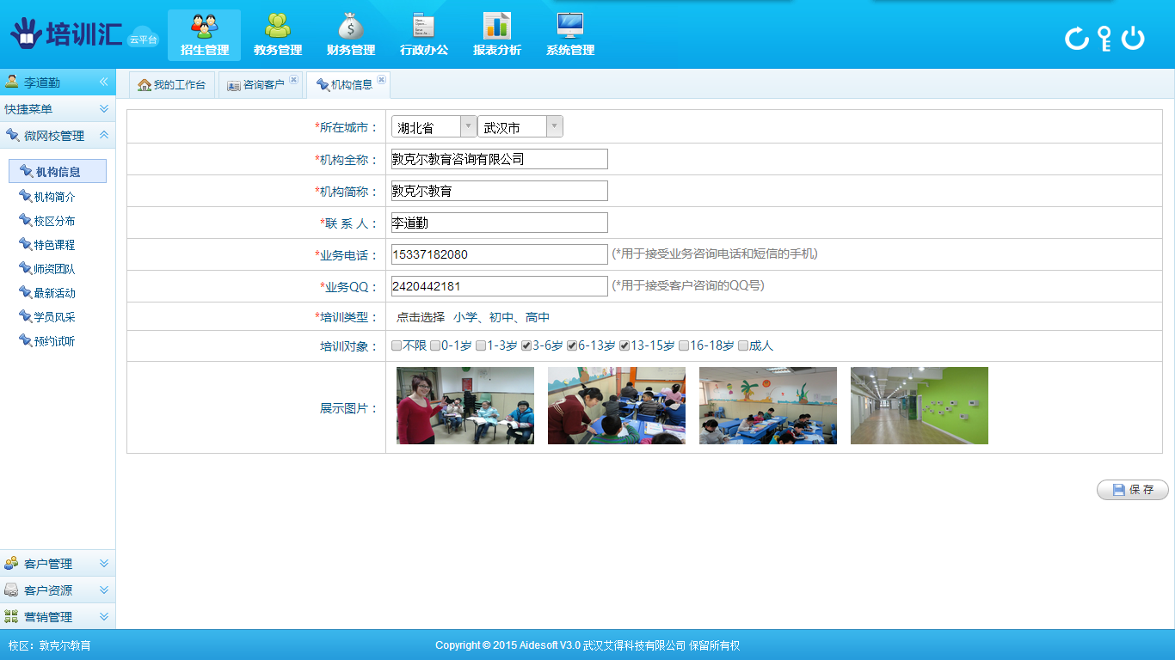Toggle the 1-3岁 checkbox

[481, 345]
